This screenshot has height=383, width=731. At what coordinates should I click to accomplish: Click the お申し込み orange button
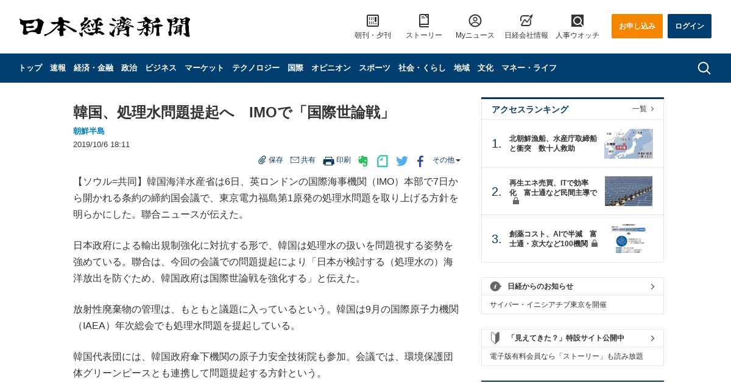click(637, 26)
